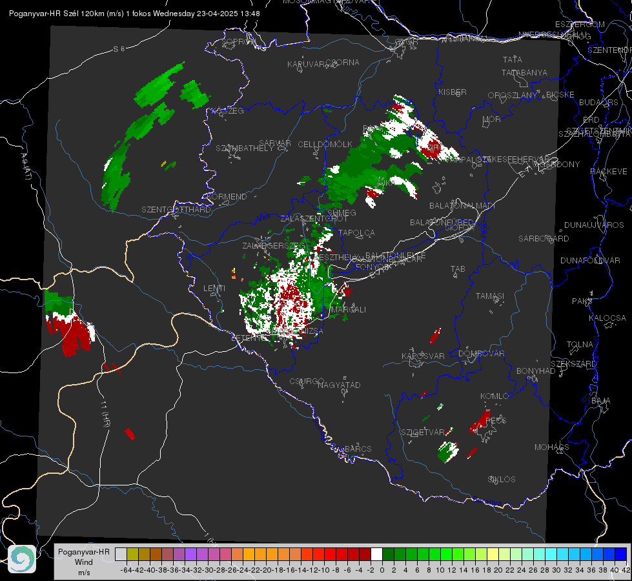Click the SOPRON city label
The height and width of the screenshot is (581, 632).
click(x=239, y=41)
